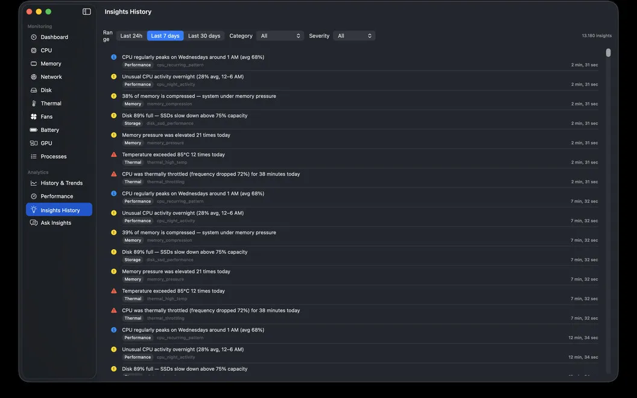637x398 pixels.
Task: Open the Processes view
Action: pos(59,156)
